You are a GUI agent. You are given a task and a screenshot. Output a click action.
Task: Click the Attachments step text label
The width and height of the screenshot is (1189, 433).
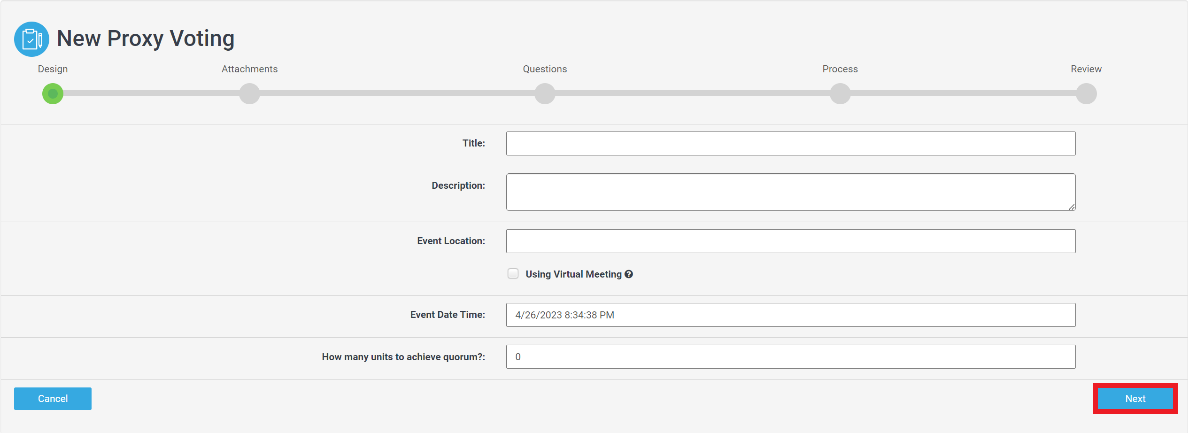[x=249, y=69]
